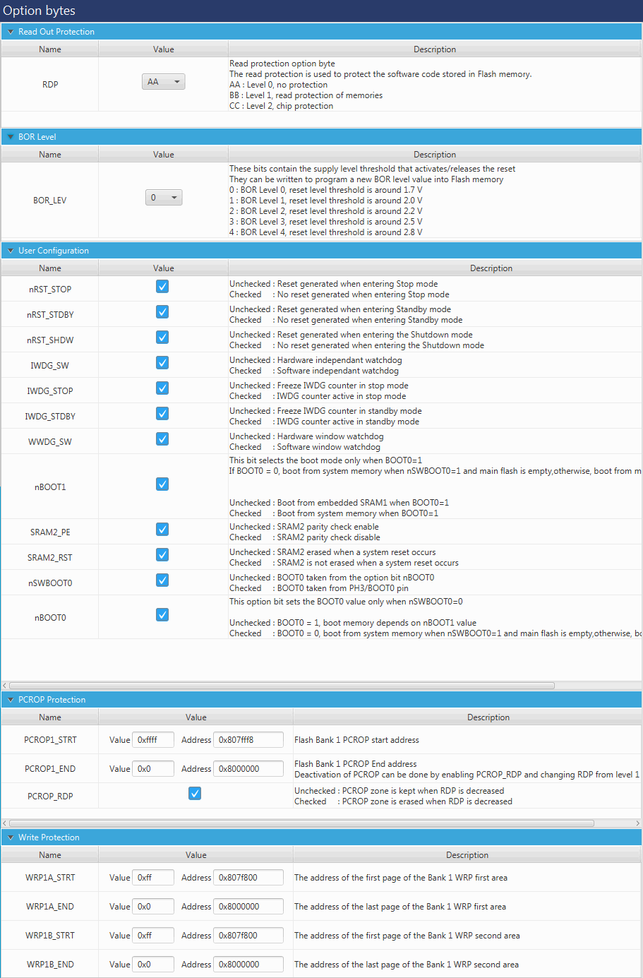The width and height of the screenshot is (643, 978).
Task: Select the nBOOT1 row label
Action: pos(50,487)
